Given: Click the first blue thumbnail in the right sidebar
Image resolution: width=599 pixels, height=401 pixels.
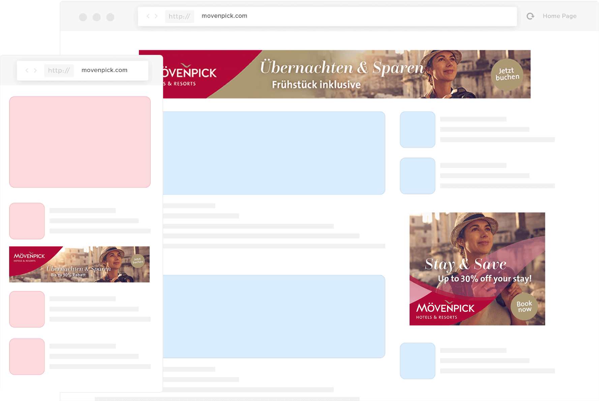Looking at the screenshot, I should 417,130.
